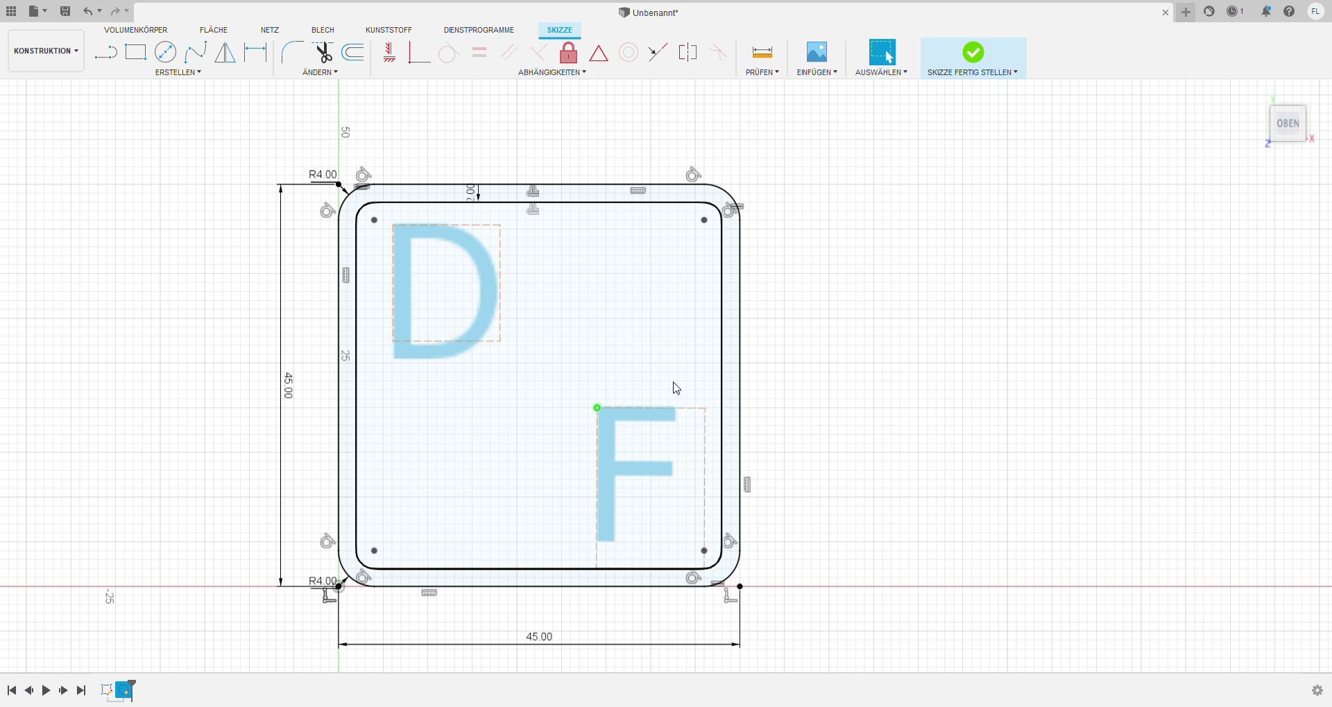Screen dimensions: 1332x707
Task: Switch to the VOLUMENKÖRPER tab
Action: point(135,30)
